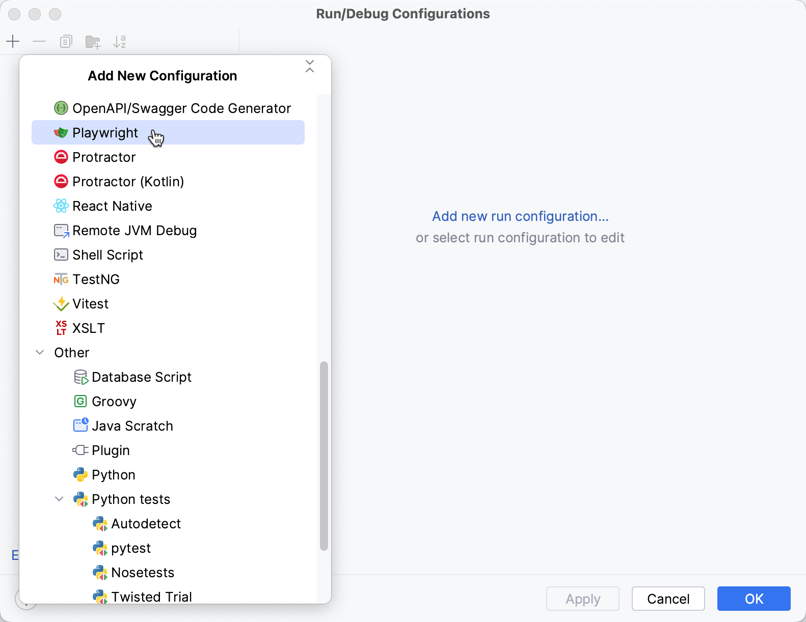
Task: Choose Protractor from the list
Action: 168,157
